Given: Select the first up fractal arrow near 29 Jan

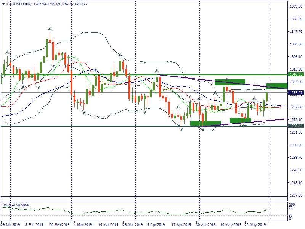Looking at the screenshot, I should click(7, 52).
